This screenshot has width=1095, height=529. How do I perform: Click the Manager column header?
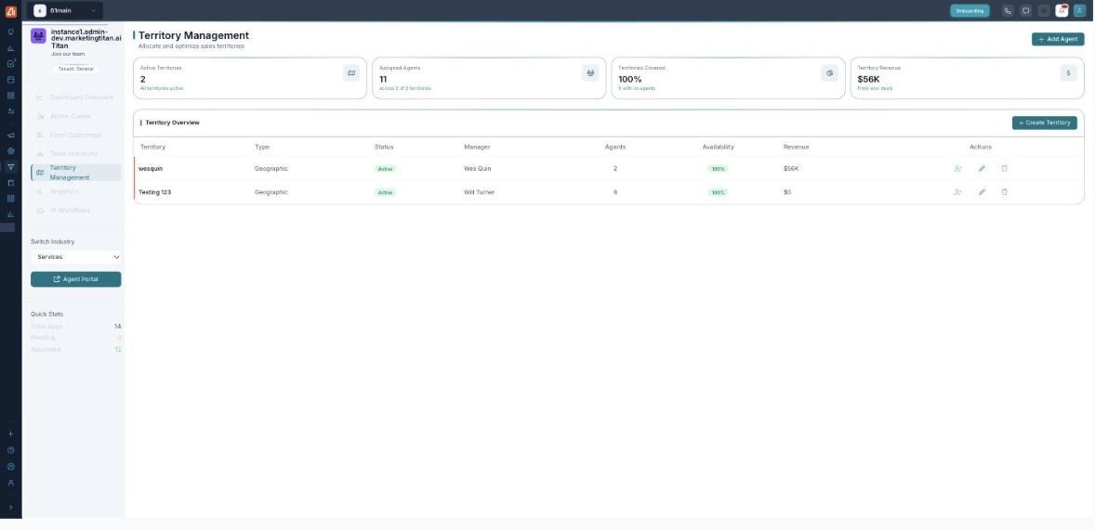[477, 147]
